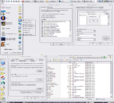
Task: Click Error Reporting button
Action: click(x=38, y=92)
